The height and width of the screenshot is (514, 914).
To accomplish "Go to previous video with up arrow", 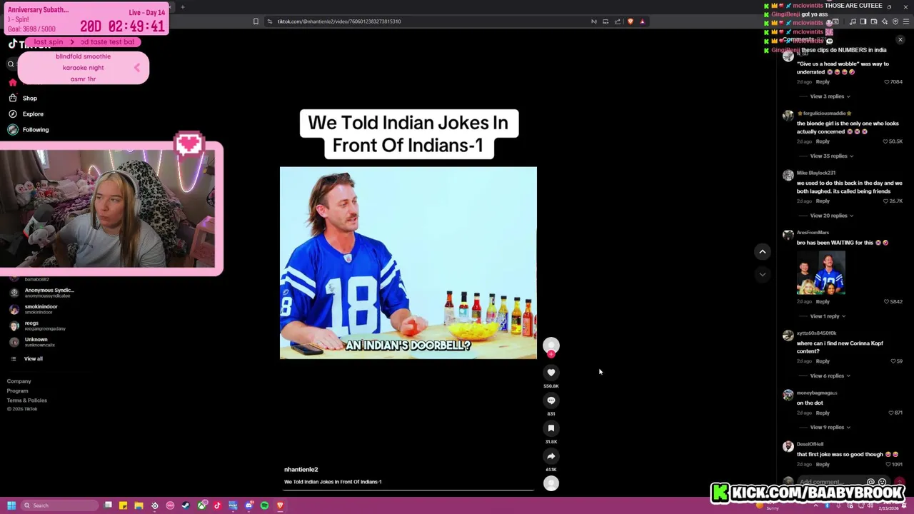I will (763, 251).
